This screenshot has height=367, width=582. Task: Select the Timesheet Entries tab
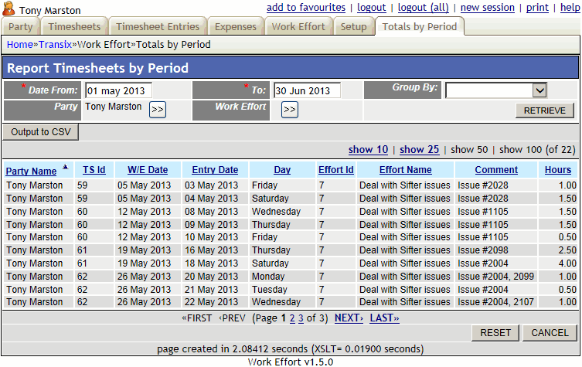click(156, 27)
